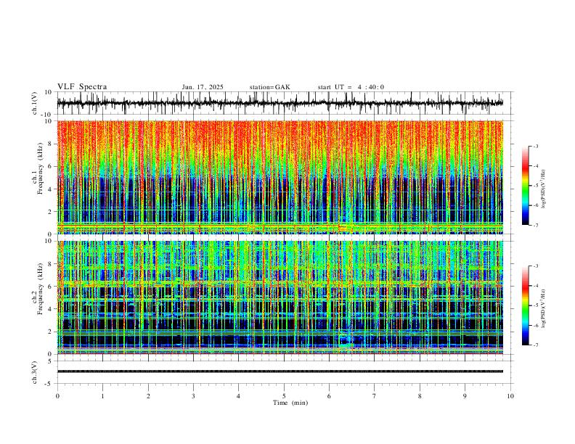Click the "10" tick on time axis
The height and width of the screenshot is (444, 575).
[510, 396]
